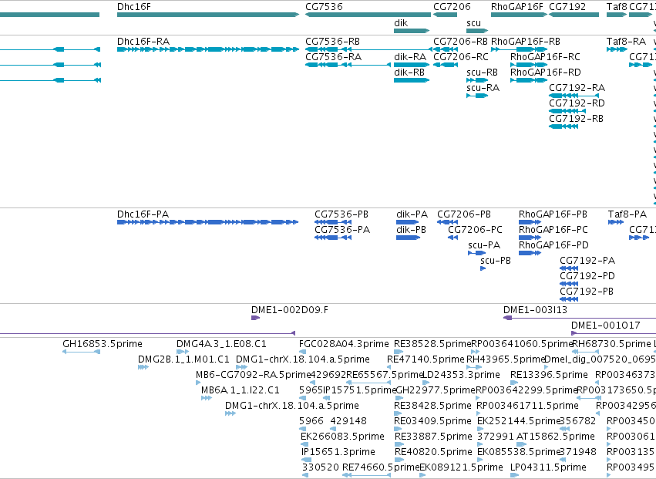Screen dimensions: 656x479
Task: Select the MB6A.1_1.I22.C1 EST
Action: pyautogui.click(x=207, y=399)
